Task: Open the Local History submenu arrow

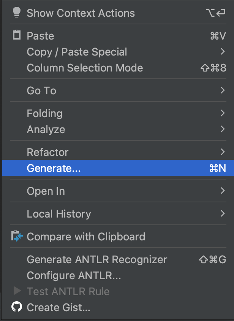Action: pyautogui.click(x=223, y=213)
